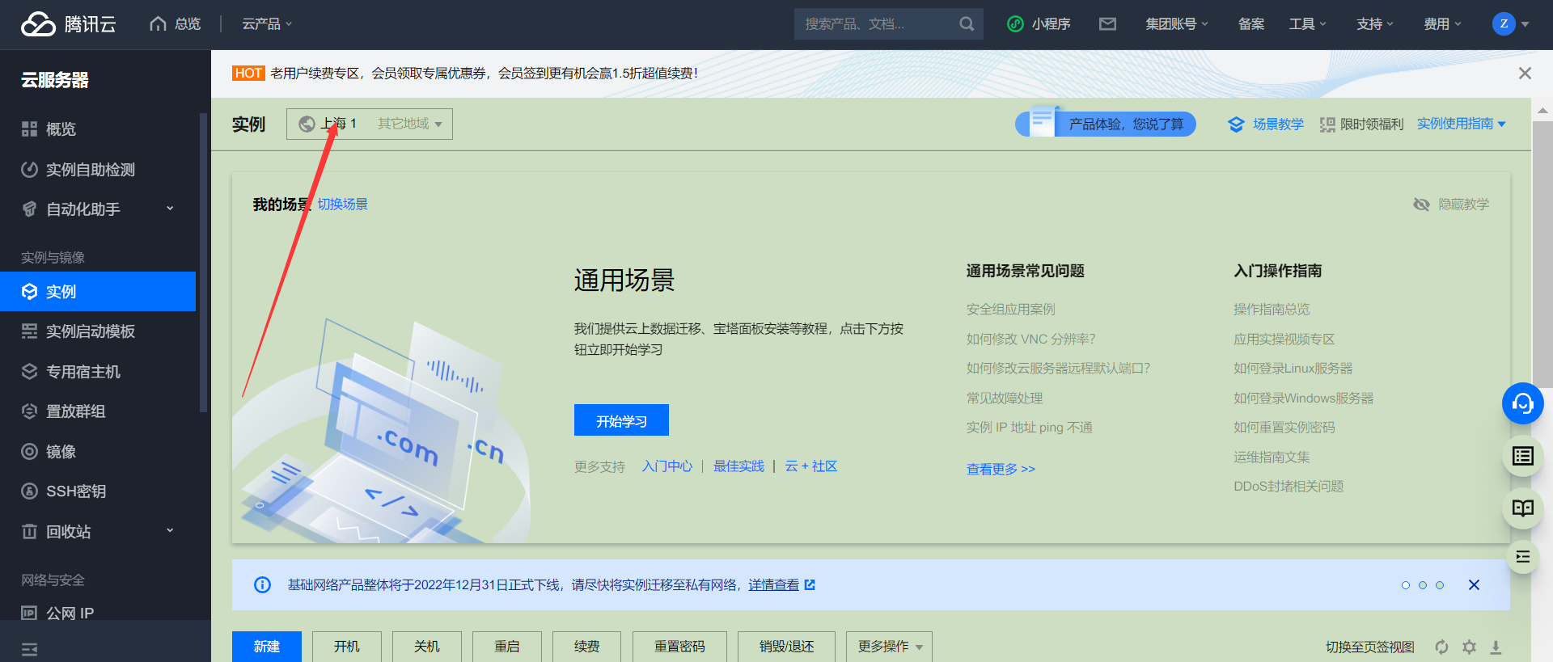Click the Tencent Cloud logo
This screenshot has height=662, width=1553.
(x=68, y=24)
